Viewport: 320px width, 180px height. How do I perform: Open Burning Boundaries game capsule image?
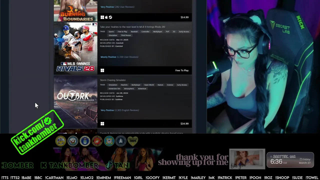(75, 11)
